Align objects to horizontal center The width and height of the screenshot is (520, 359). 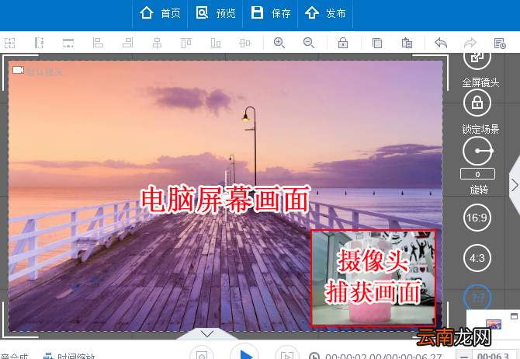click(x=157, y=43)
